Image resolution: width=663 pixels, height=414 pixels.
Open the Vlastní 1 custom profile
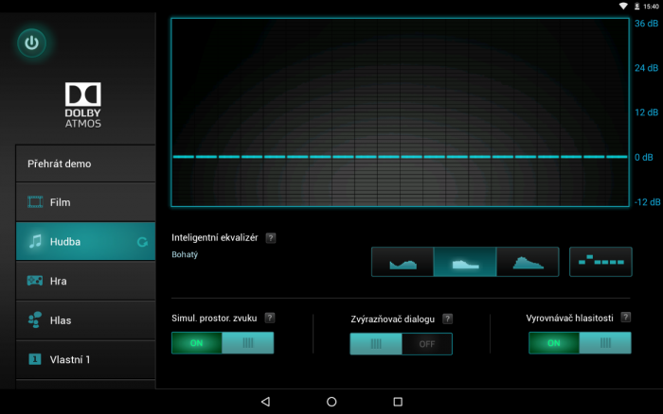coord(85,360)
